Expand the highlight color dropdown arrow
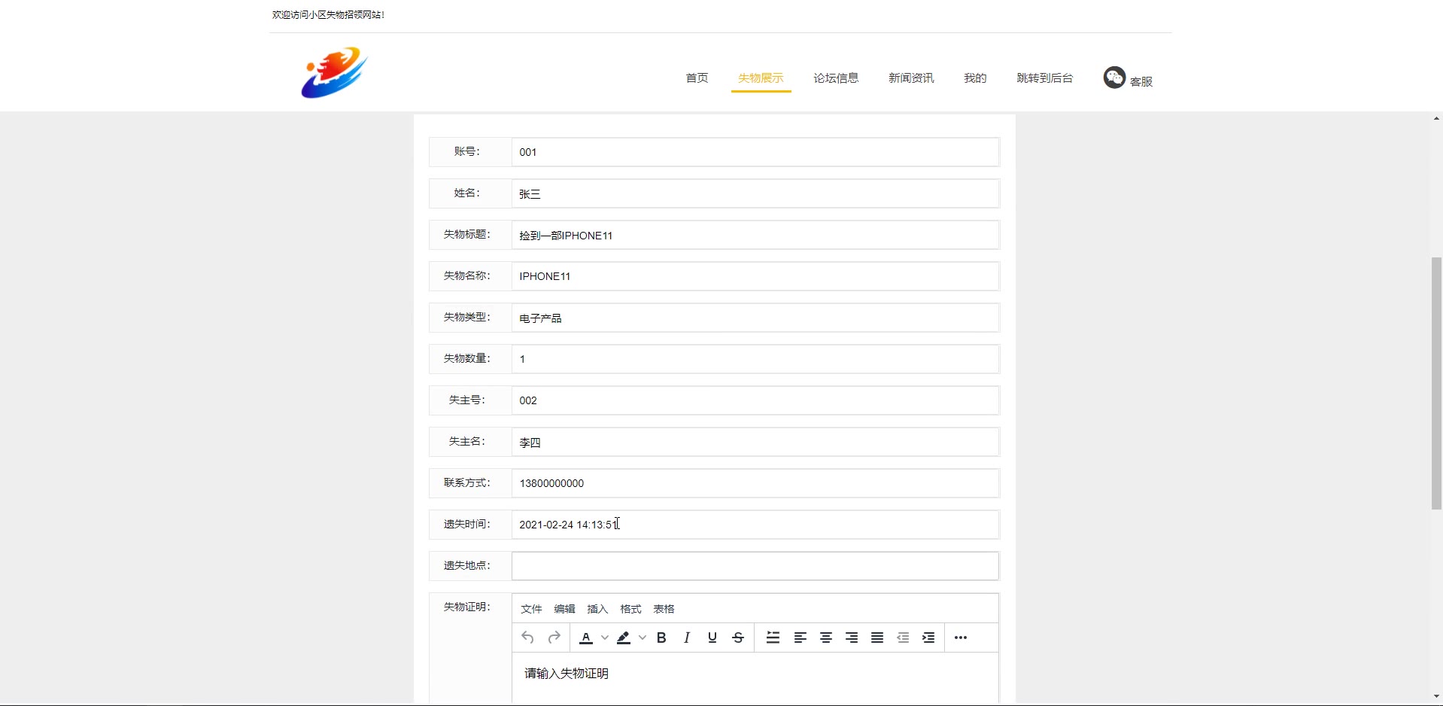 tap(643, 638)
